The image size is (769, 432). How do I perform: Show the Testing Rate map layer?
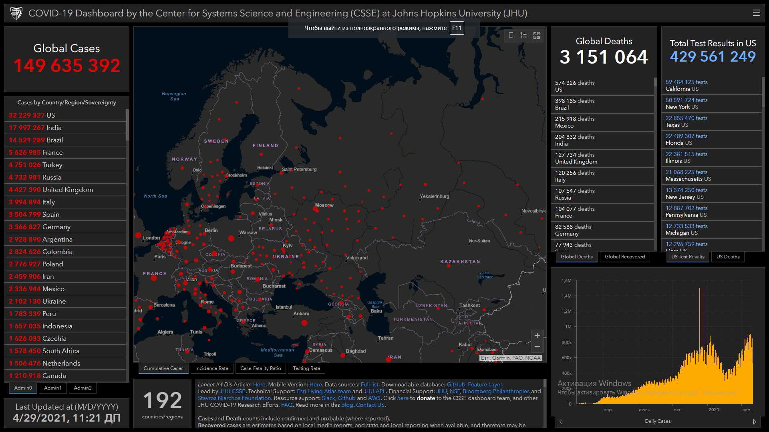click(x=306, y=368)
